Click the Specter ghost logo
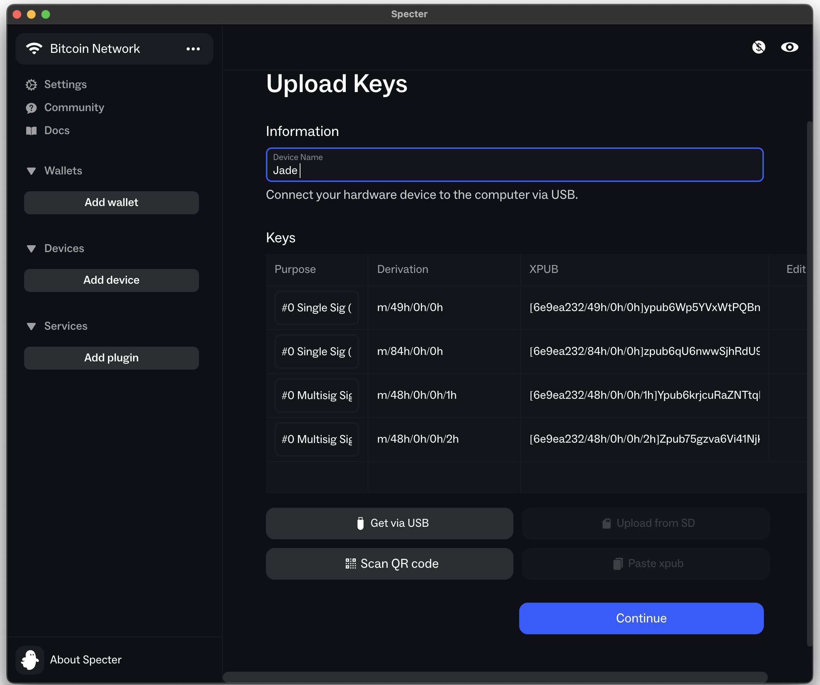Screen dimensions: 820x685 (30, 659)
